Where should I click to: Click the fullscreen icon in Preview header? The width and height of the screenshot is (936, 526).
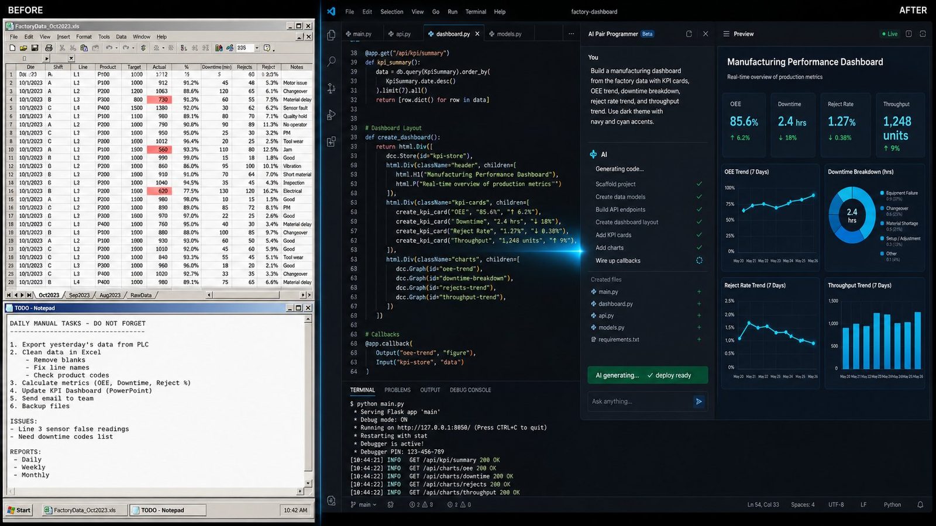click(923, 34)
